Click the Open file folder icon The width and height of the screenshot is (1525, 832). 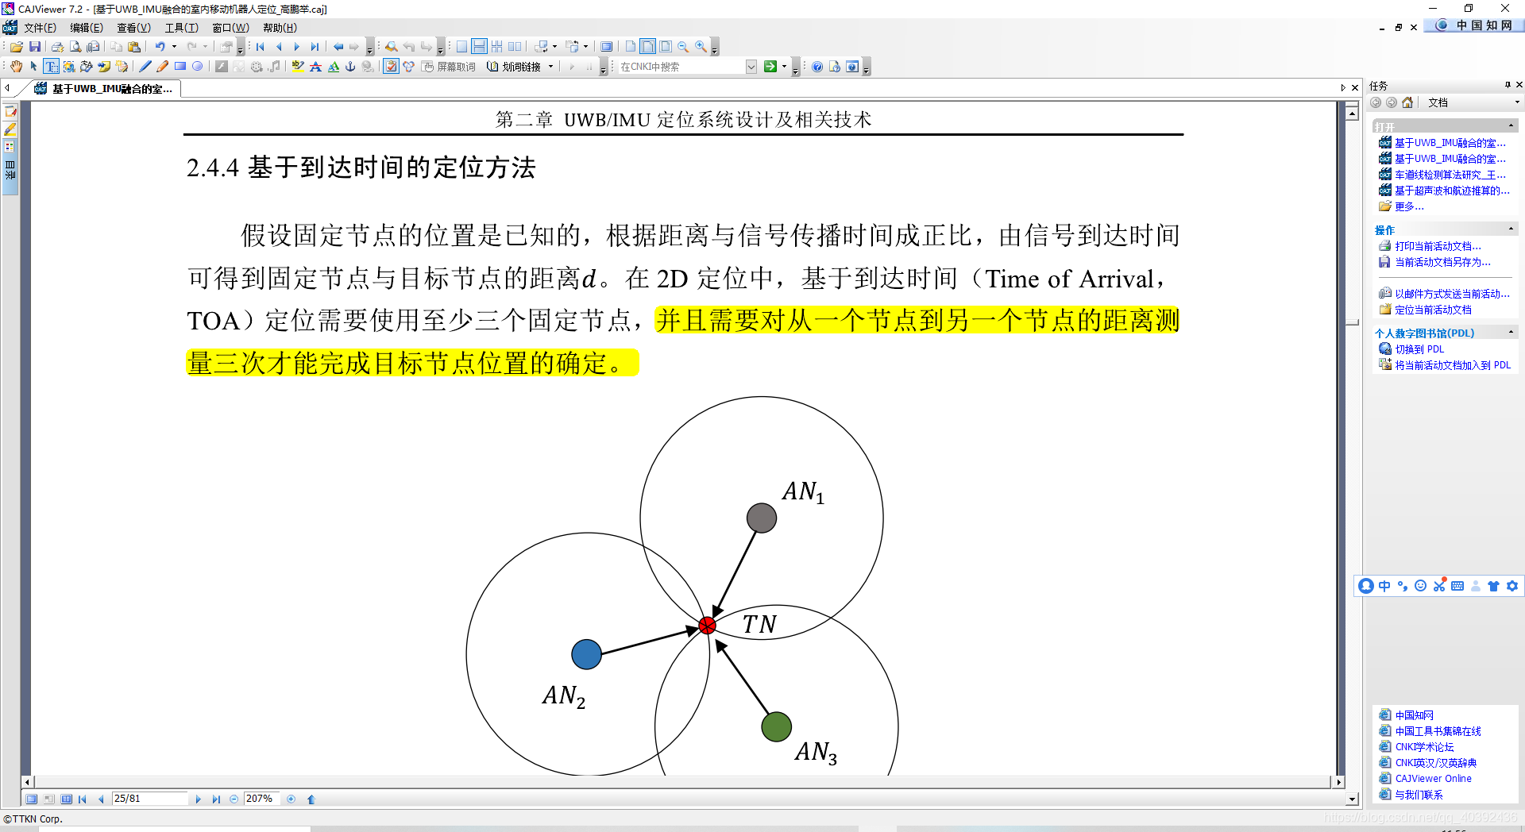point(16,47)
